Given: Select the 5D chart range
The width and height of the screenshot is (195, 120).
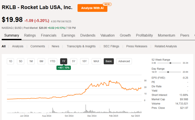Looking at the screenshot, I should coord(21,61).
